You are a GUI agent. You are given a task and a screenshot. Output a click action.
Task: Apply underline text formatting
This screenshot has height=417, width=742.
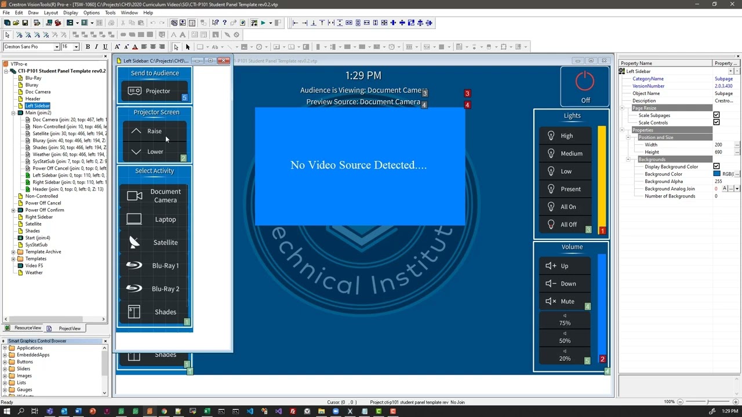[x=105, y=47]
